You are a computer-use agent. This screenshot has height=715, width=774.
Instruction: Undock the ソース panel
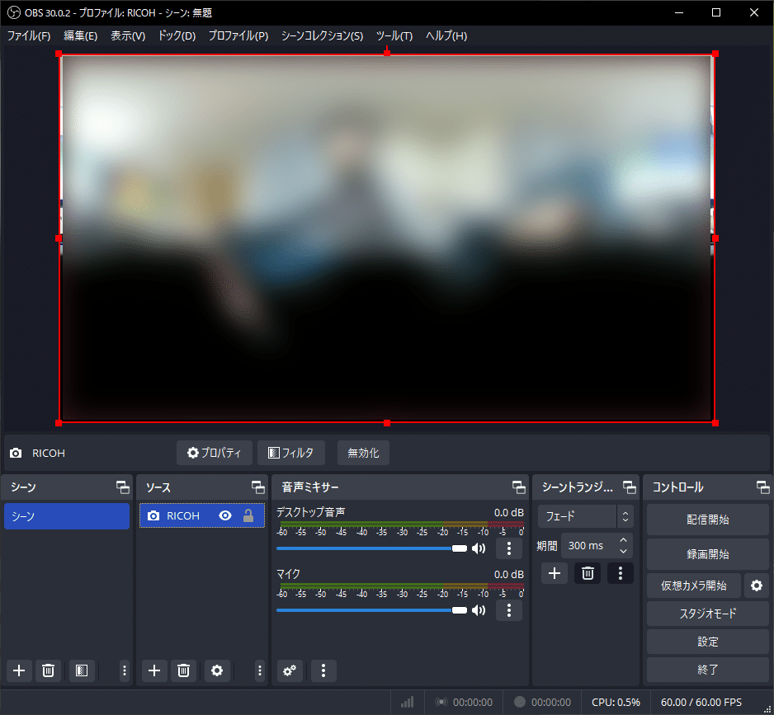[258, 487]
